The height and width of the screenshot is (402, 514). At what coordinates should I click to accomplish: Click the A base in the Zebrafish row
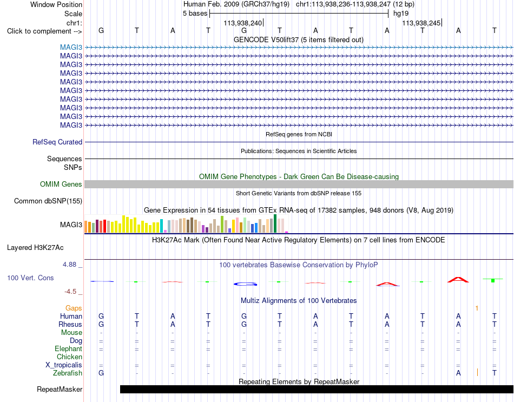coord(458,373)
